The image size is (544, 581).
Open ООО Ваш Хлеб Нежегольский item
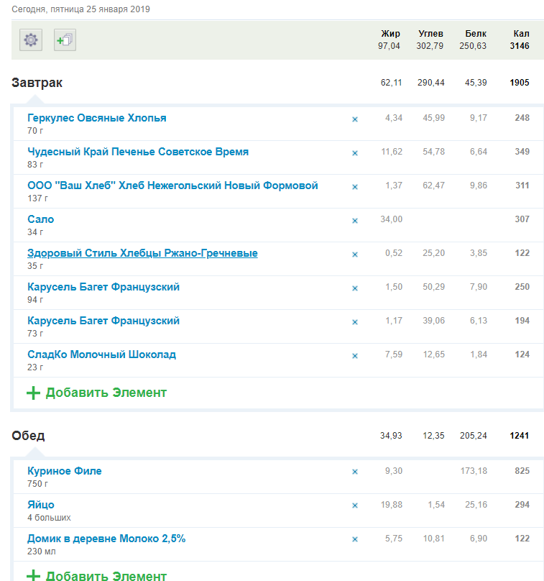click(172, 186)
